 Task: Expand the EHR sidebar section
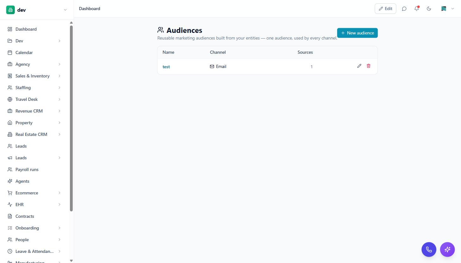click(x=59, y=205)
